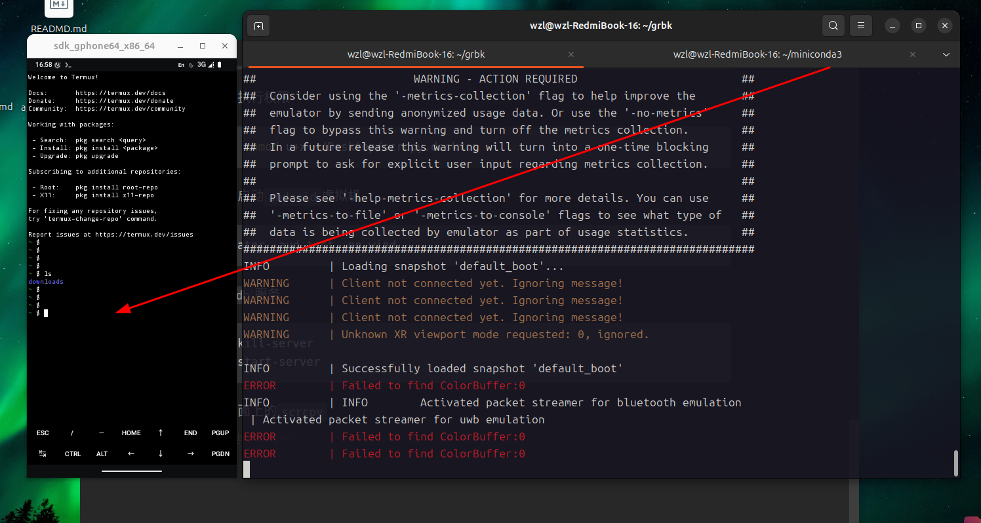
Task: Click the En keyboard language indicator
Action: pos(182,65)
